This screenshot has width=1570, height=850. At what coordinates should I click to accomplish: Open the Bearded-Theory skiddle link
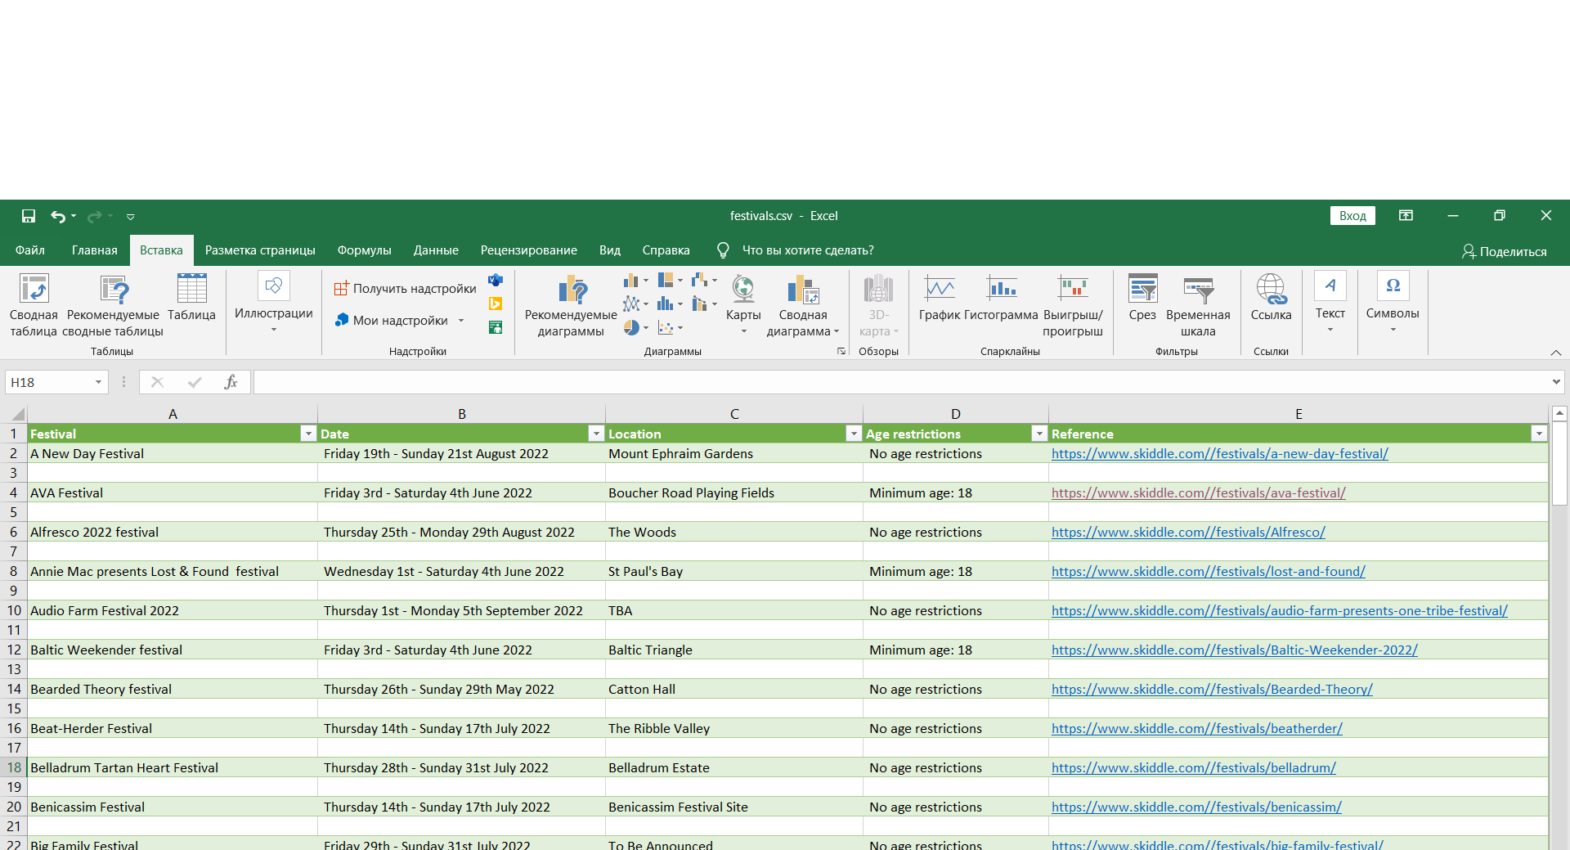[x=1212, y=690]
